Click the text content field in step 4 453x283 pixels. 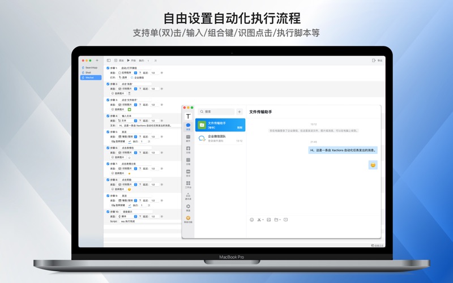pos(149,126)
